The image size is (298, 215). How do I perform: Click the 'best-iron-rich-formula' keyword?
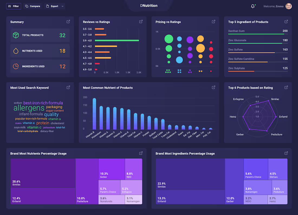coord(43,103)
